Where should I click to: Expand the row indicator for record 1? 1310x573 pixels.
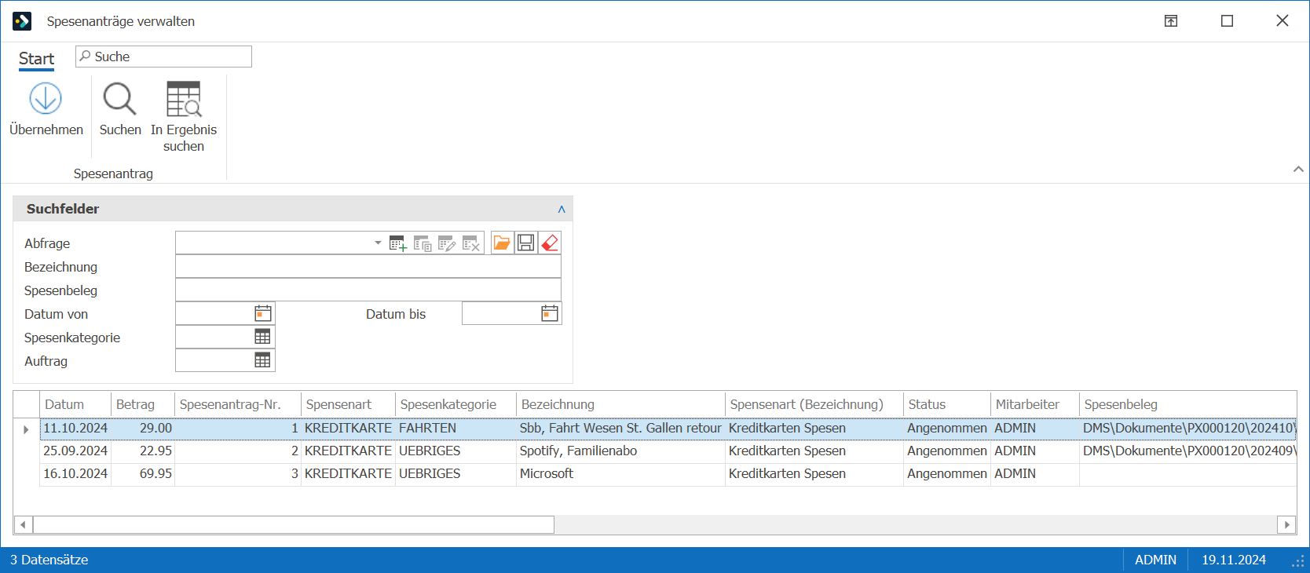point(26,429)
